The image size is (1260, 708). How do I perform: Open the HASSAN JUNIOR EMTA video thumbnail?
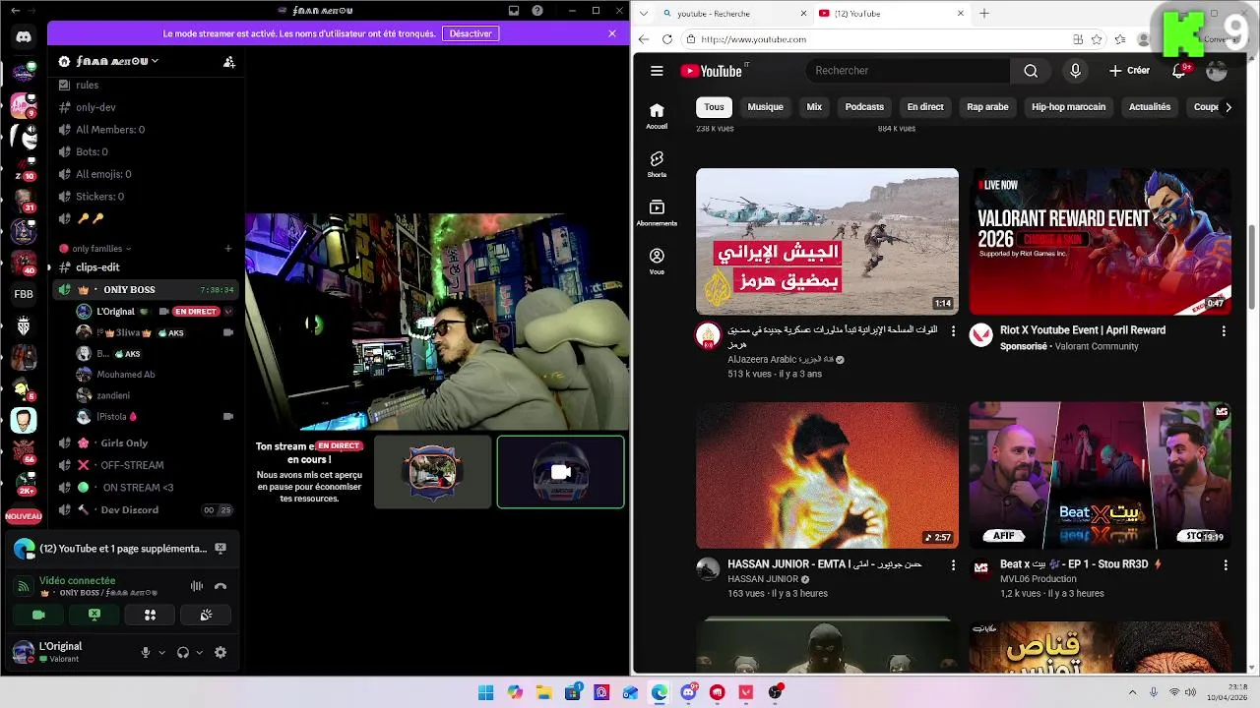pos(827,475)
